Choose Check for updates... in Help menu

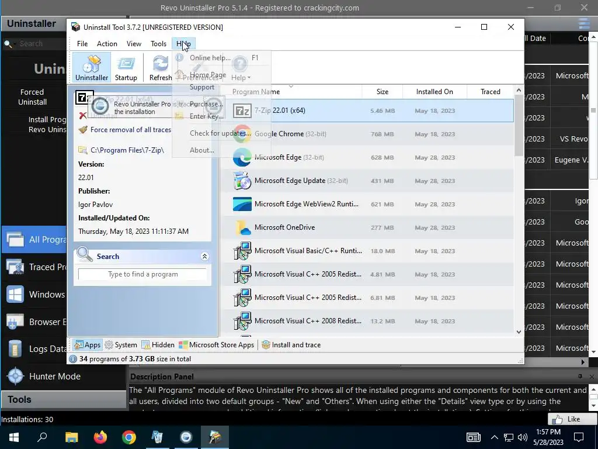(221, 133)
